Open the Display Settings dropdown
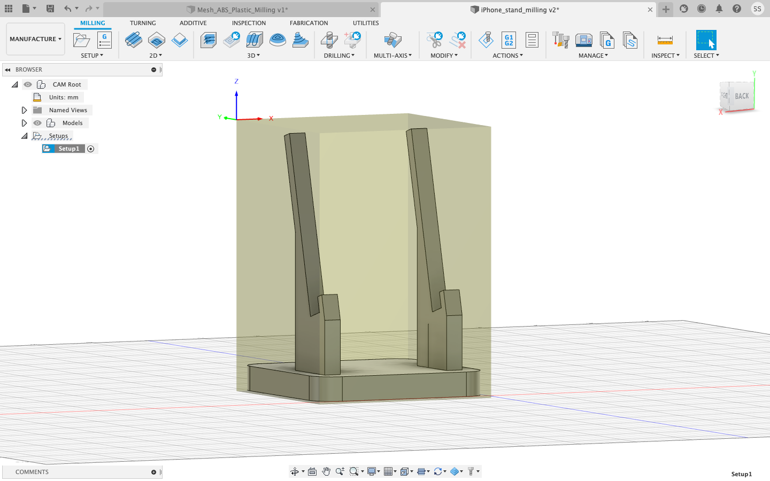Viewport: 770px width, 481px height. point(373,471)
